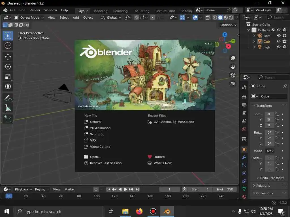Open Firefox from the taskbar
Screen dimensions: 290x217
click(x=139, y=211)
